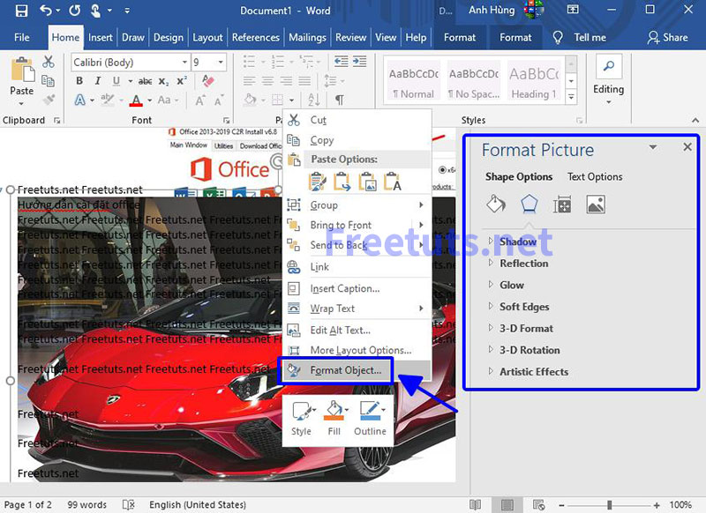Open the font size dropdown
This screenshot has width=706, height=513.
point(219,62)
